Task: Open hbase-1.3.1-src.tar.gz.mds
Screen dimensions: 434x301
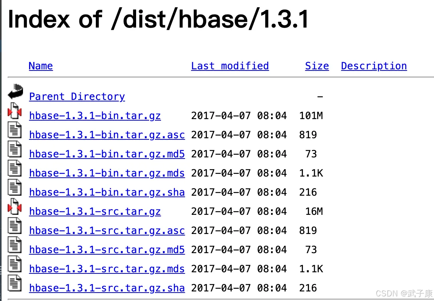Action: tap(107, 269)
